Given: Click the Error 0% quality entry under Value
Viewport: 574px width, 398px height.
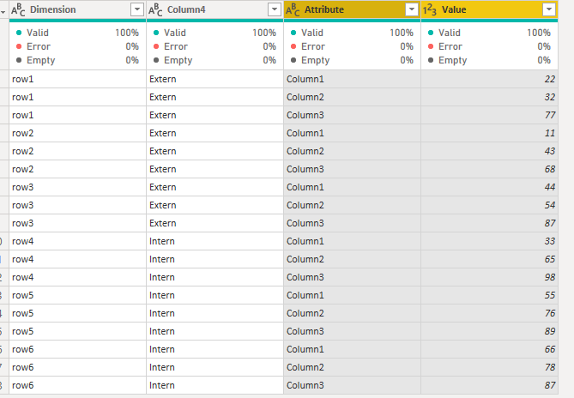Looking at the screenshot, I should point(489,46).
